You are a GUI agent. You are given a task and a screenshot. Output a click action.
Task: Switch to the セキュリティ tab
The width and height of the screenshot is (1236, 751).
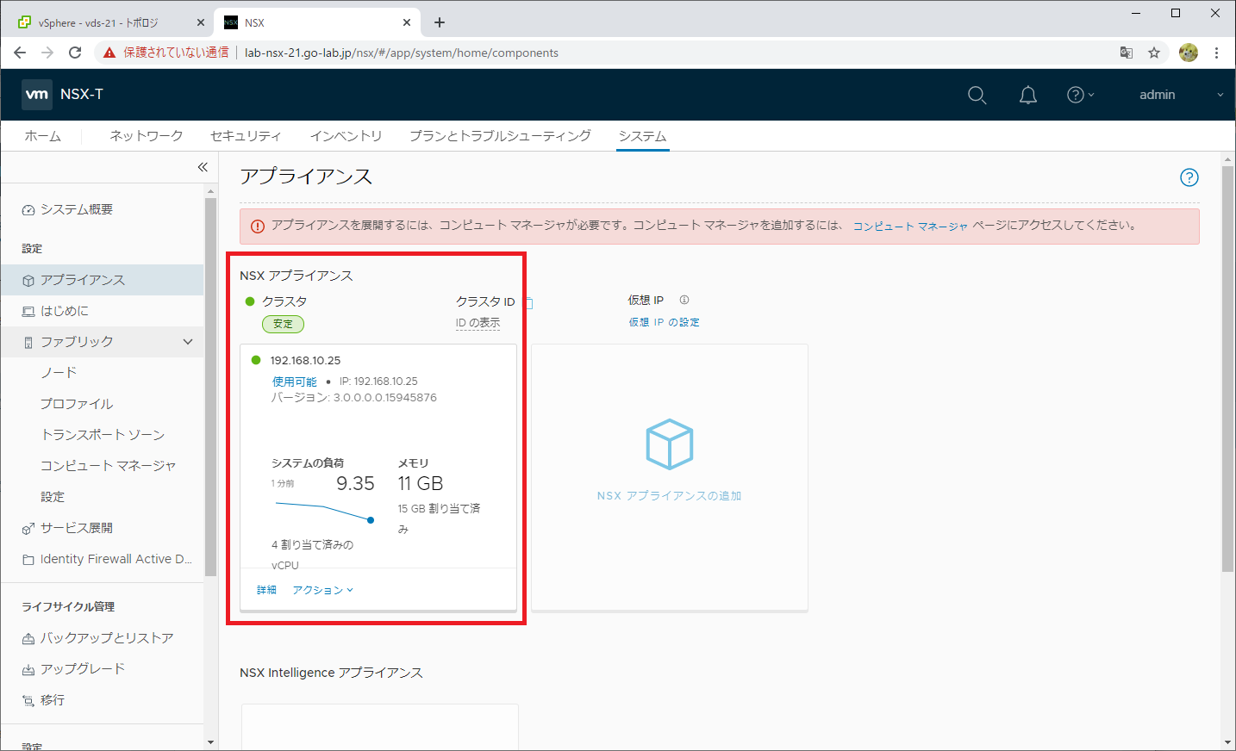246,136
